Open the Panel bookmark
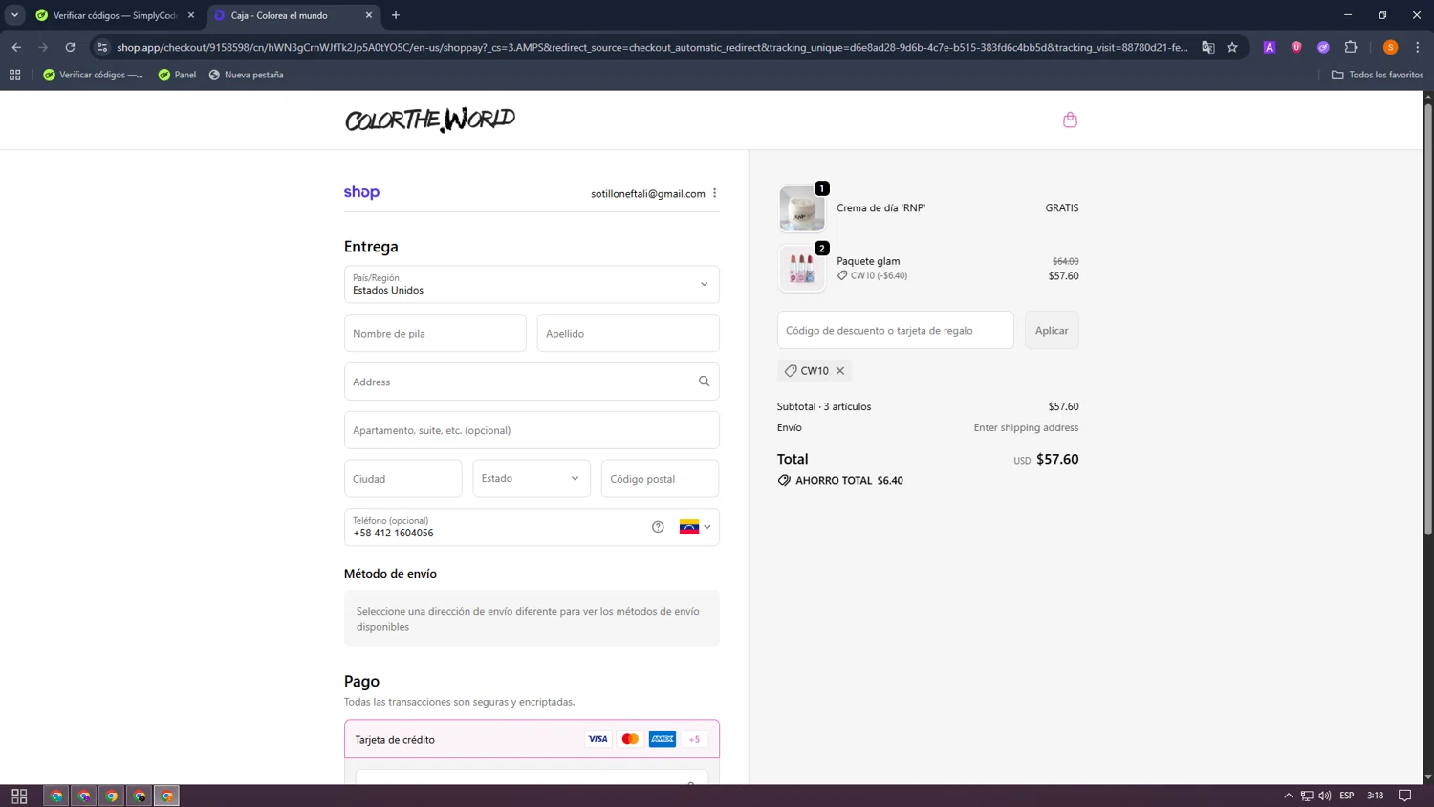1434x807 pixels. [x=177, y=75]
